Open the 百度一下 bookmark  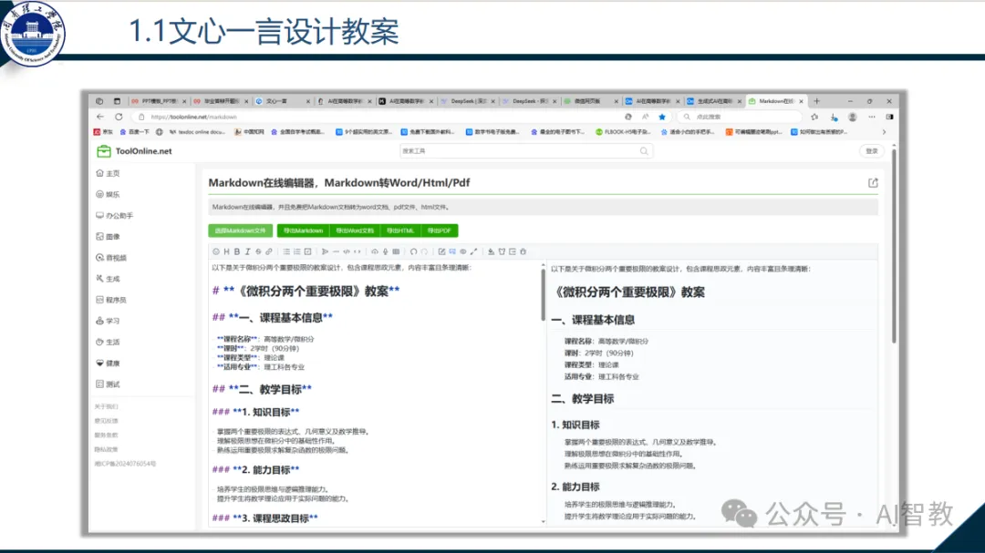point(134,132)
